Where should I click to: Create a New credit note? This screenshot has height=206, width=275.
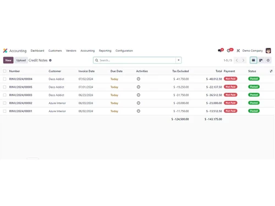tap(8, 60)
